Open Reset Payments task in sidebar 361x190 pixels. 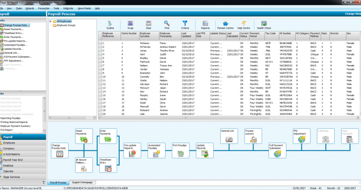click(x=13, y=29)
